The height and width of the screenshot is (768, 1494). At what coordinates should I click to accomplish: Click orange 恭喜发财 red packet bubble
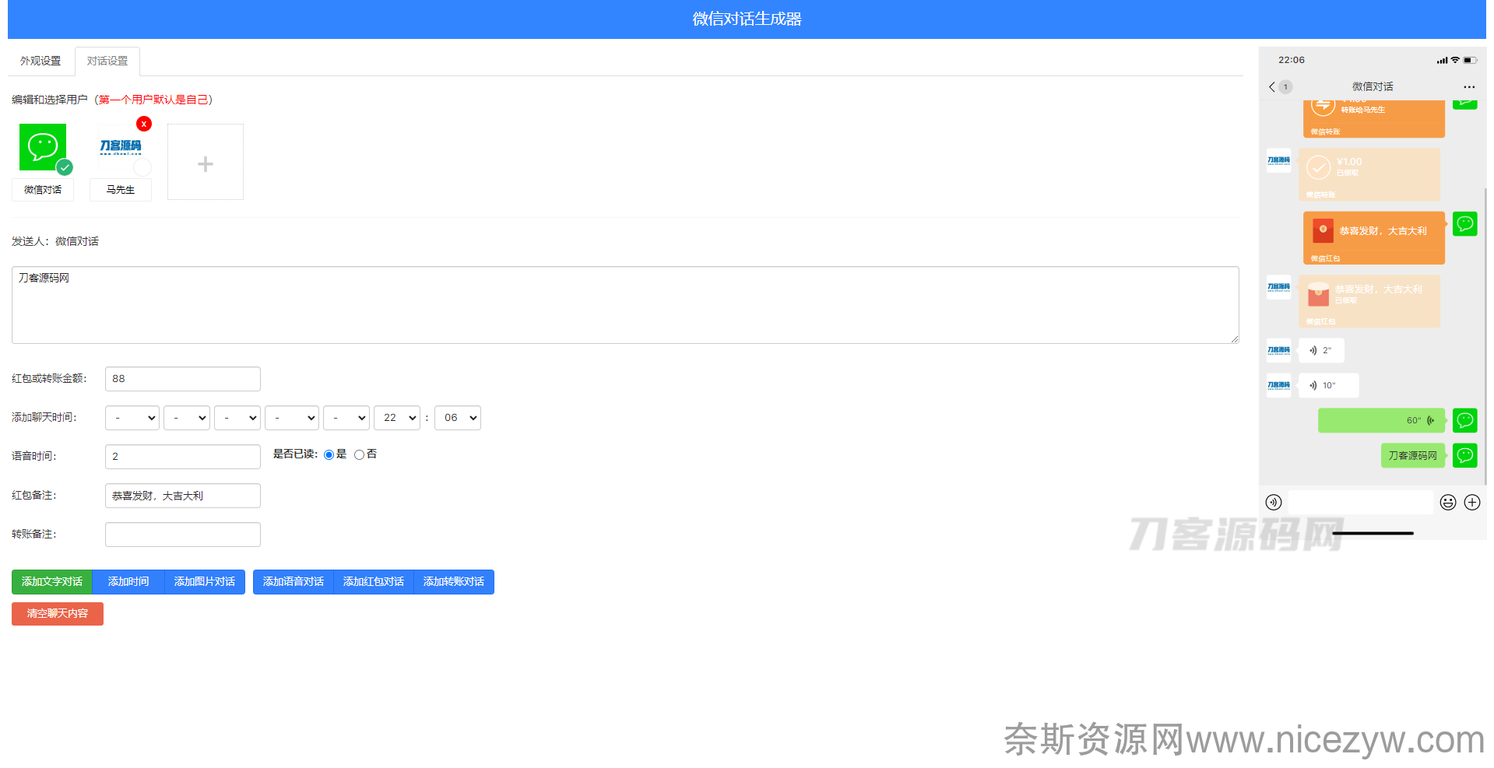click(x=1374, y=238)
